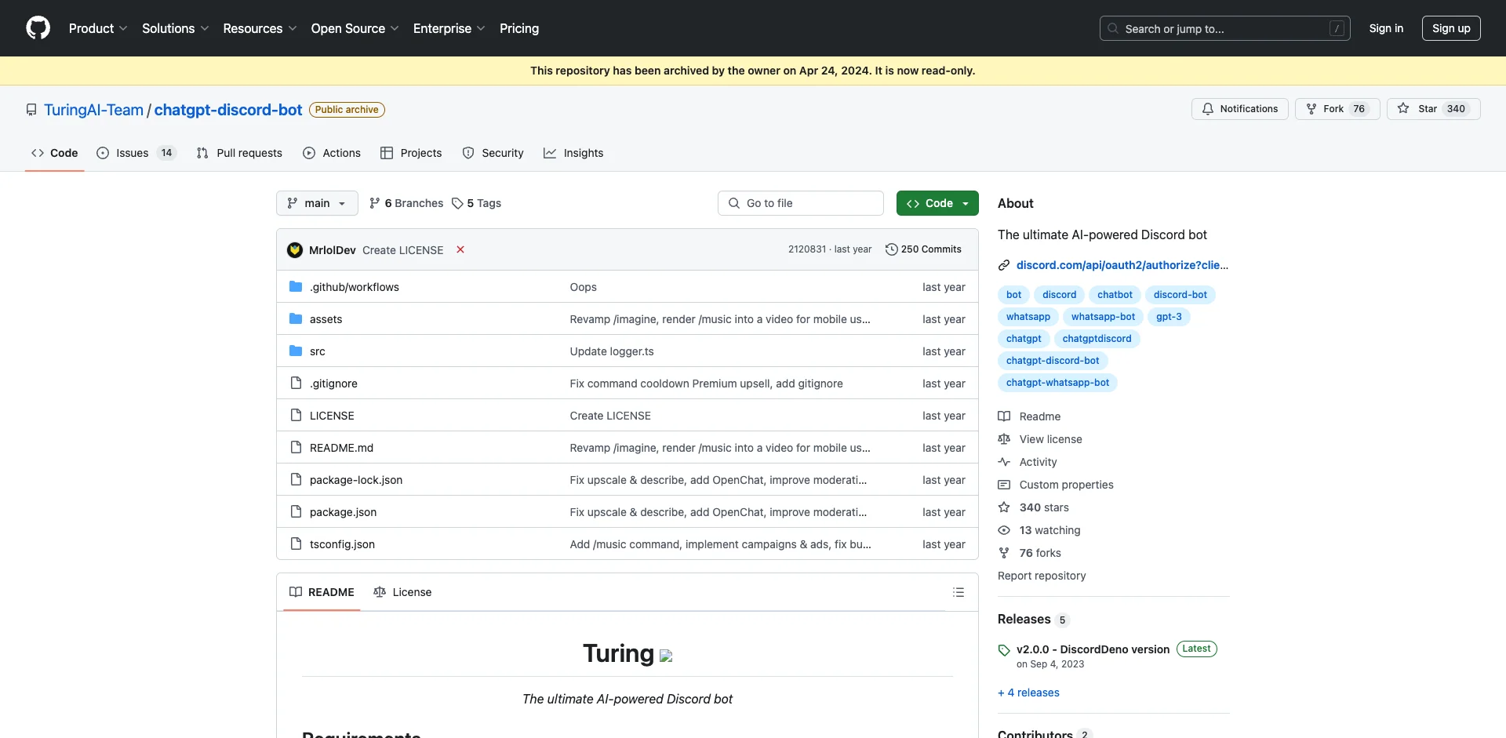Expand the Solutions menu
The width and height of the screenshot is (1506, 738).
176,28
